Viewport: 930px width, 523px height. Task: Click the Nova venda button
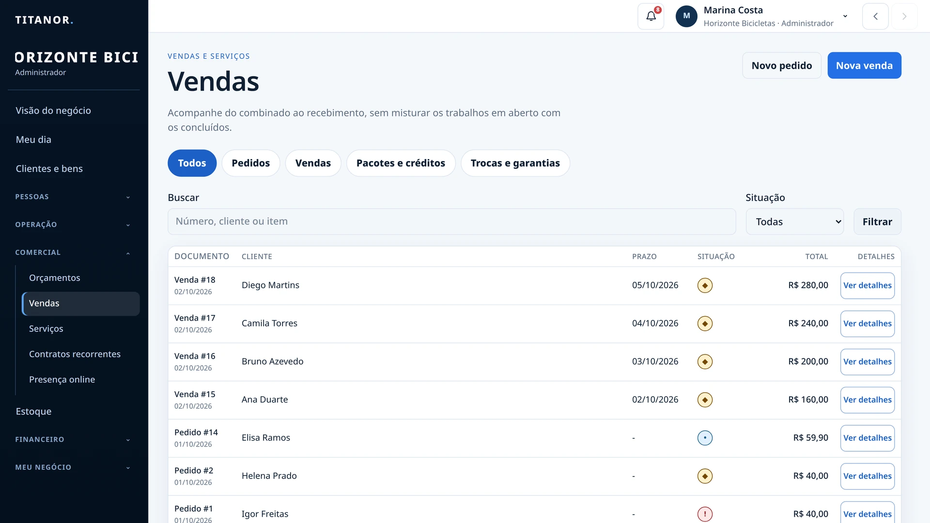tap(864, 65)
